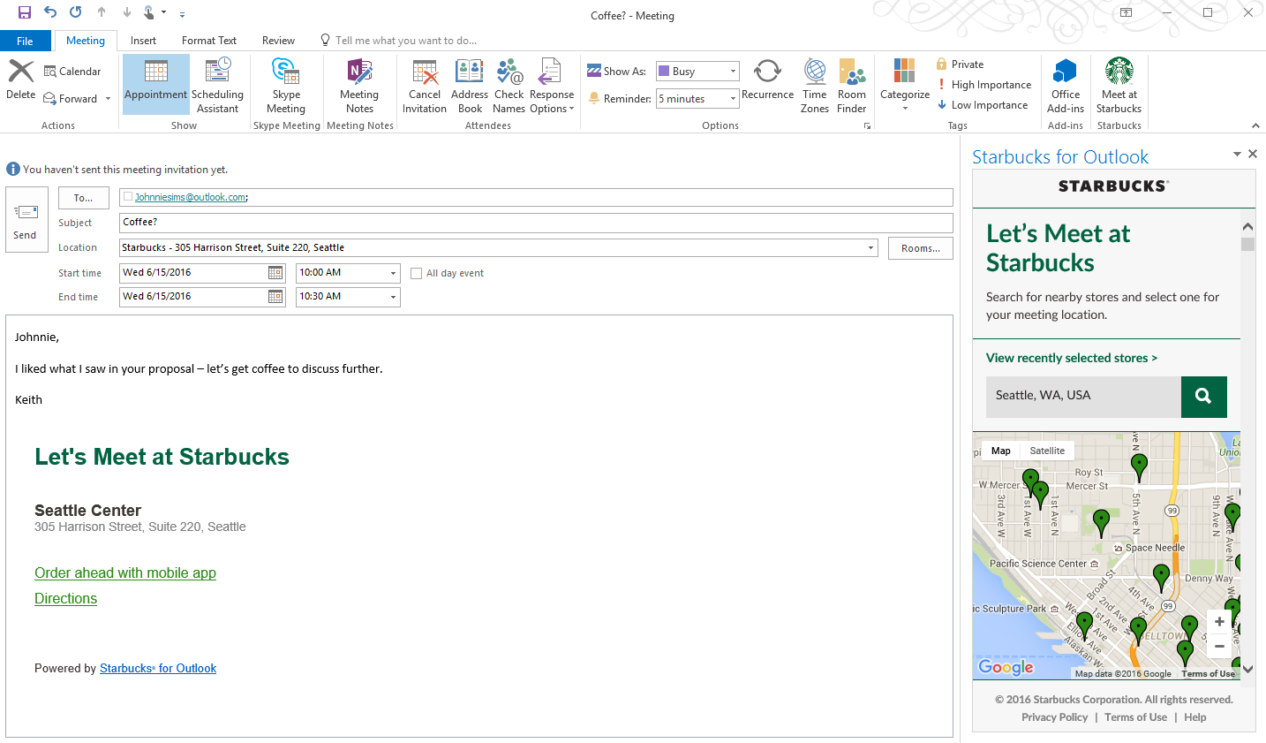Switch to Format Text tab
1266x743 pixels.
(x=209, y=41)
